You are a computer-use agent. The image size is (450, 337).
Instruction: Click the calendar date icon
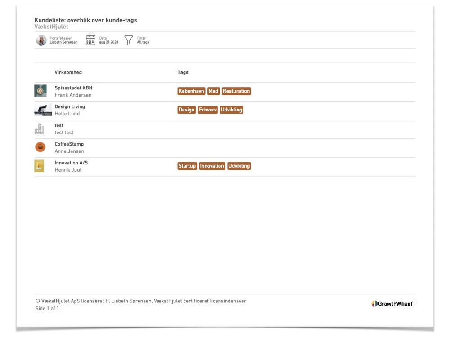point(91,40)
